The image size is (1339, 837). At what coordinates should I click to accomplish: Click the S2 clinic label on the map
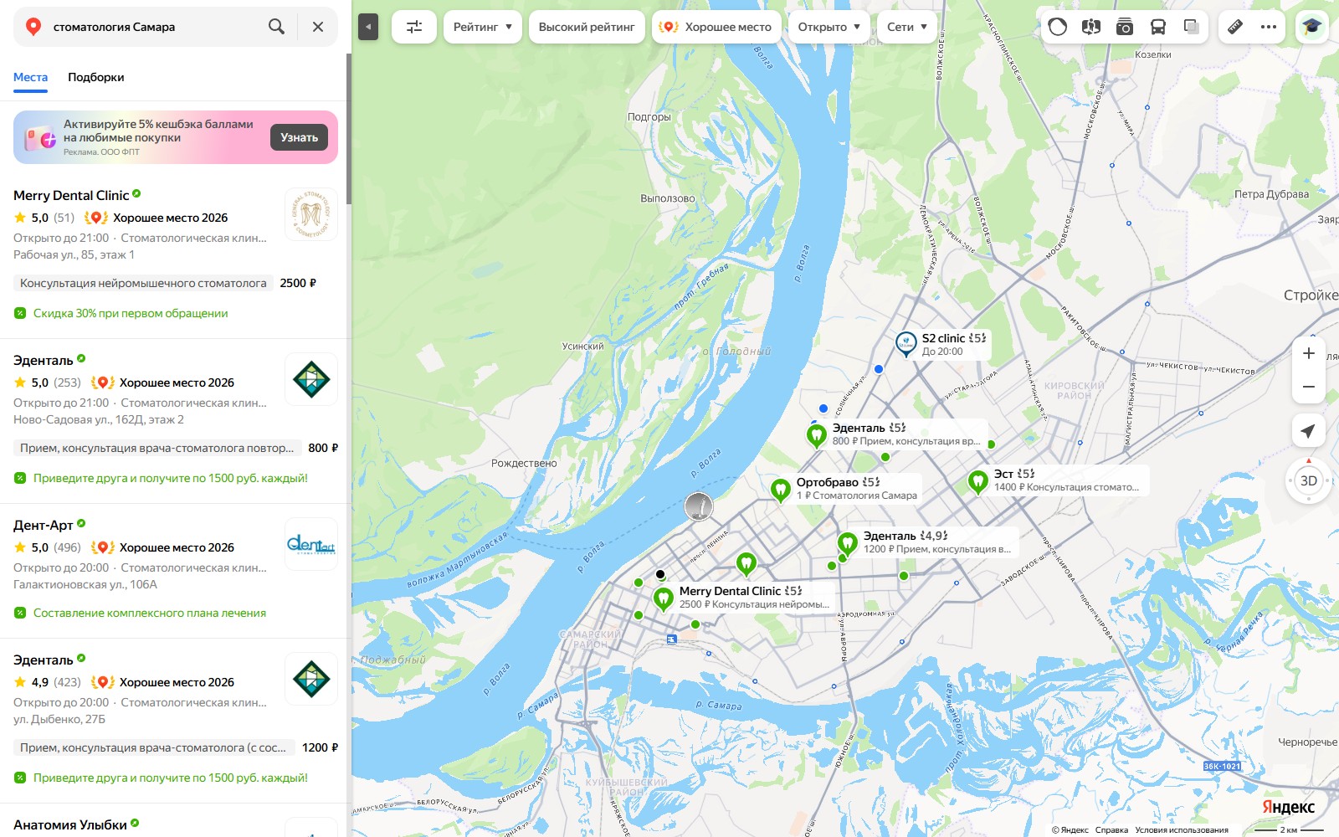(x=953, y=344)
